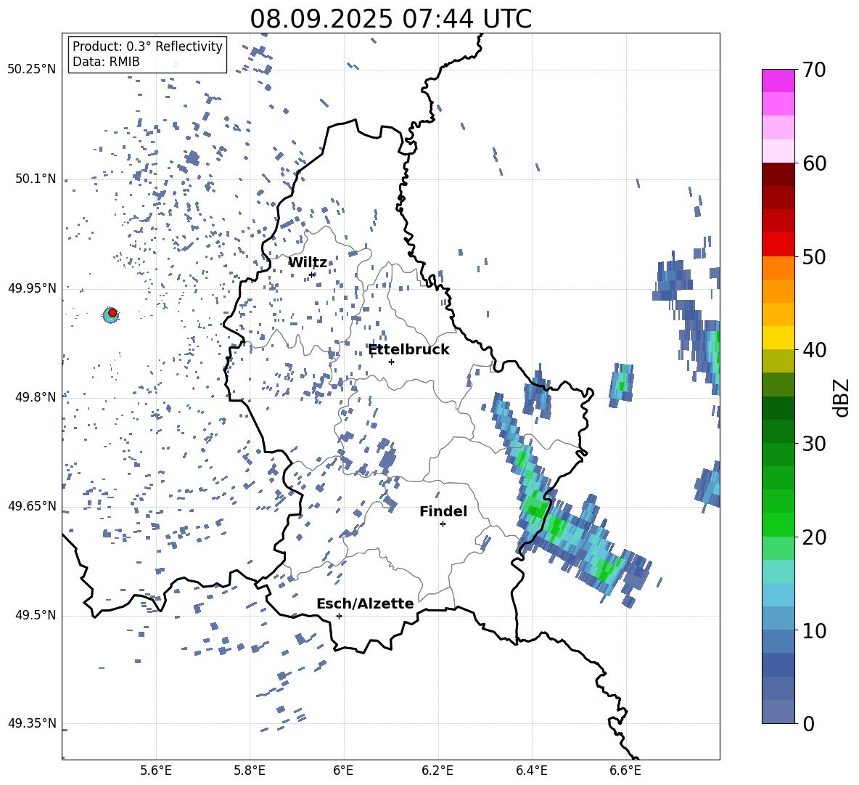The width and height of the screenshot is (859, 785).
Task: Click the bright red 50 dBZ colorbar segment
Action: (778, 245)
